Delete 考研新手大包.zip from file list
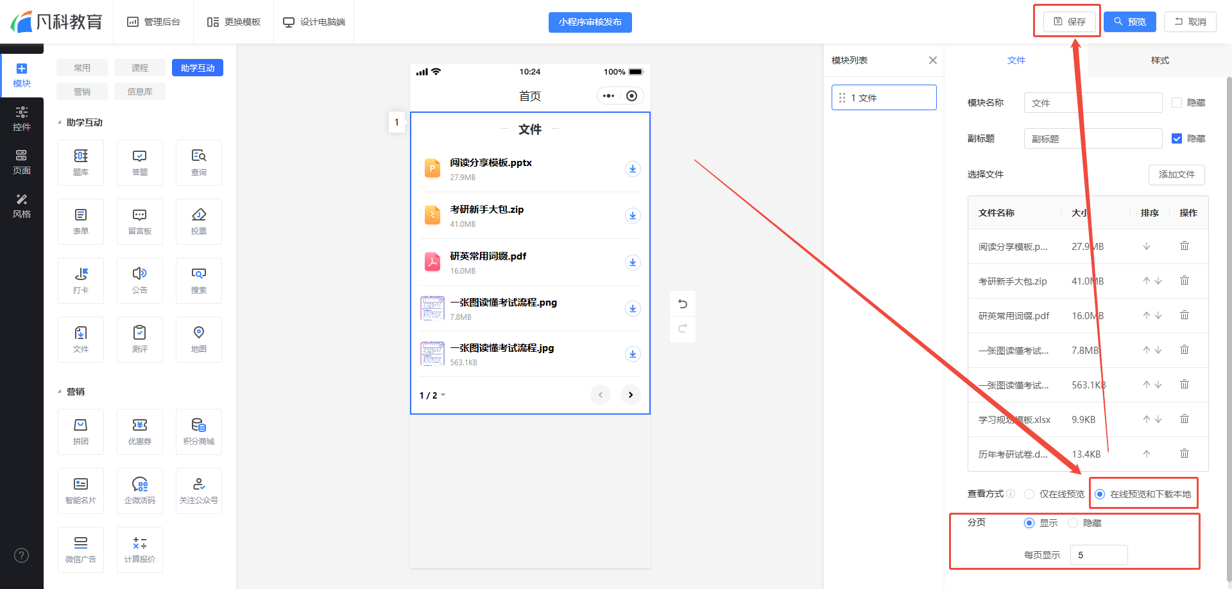 (1185, 281)
